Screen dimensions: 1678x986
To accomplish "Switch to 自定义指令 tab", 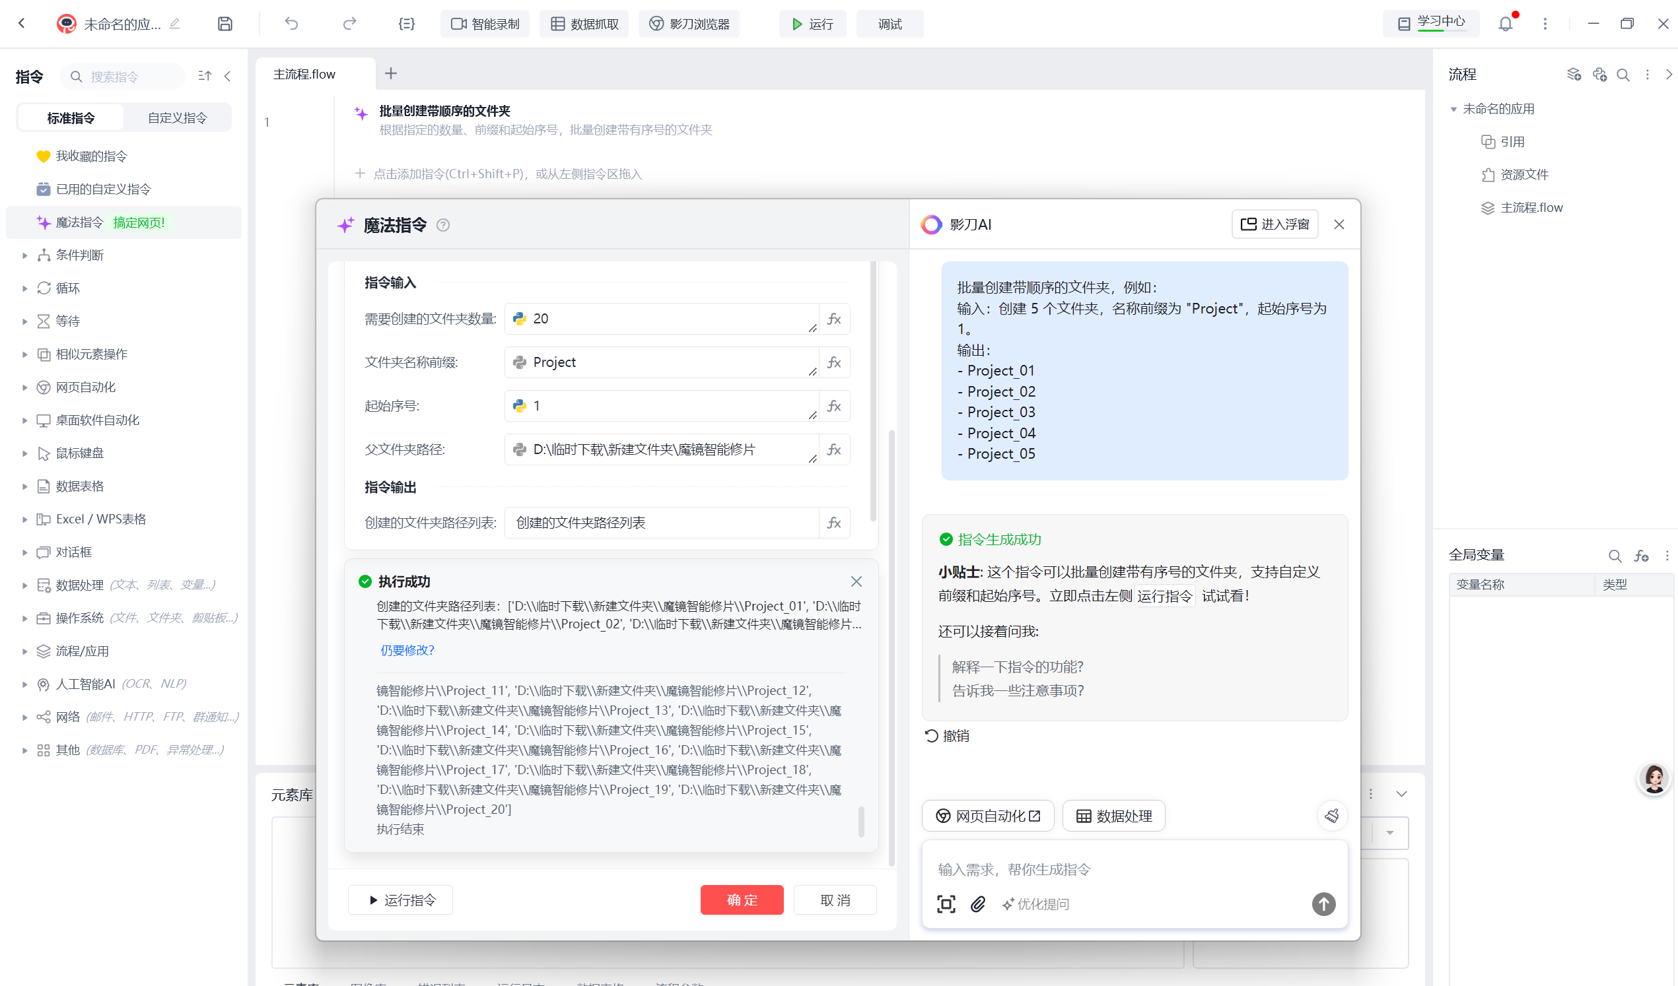I will (x=177, y=117).
